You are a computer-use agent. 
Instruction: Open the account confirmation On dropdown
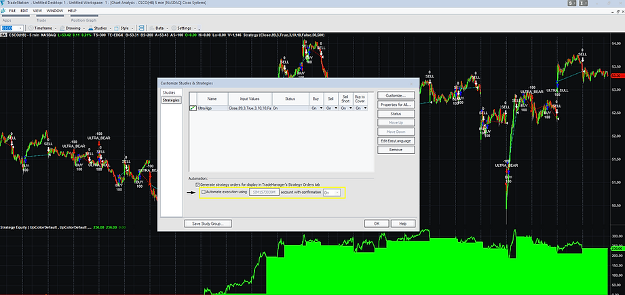point(332,193)
